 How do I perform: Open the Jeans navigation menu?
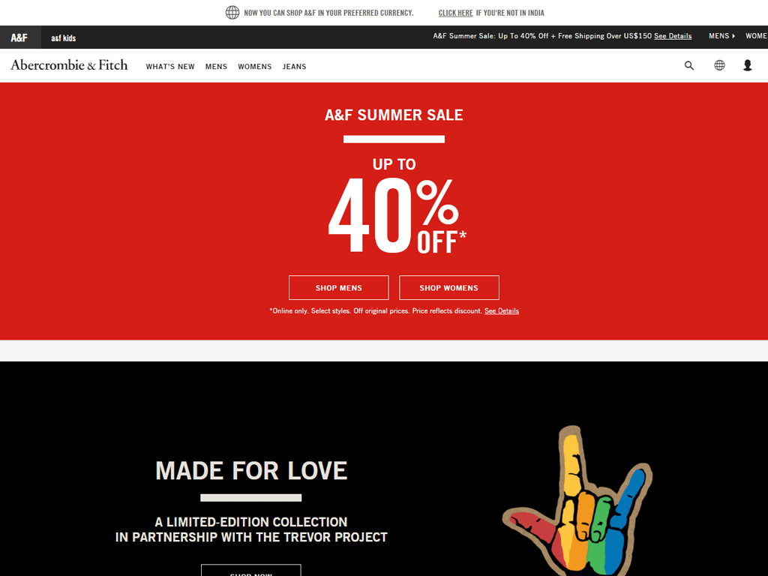click(294, 67)
